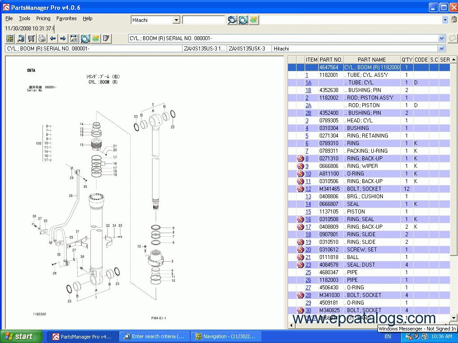Click supersession icon on item 16 row
458x343 pixels.
301,219
